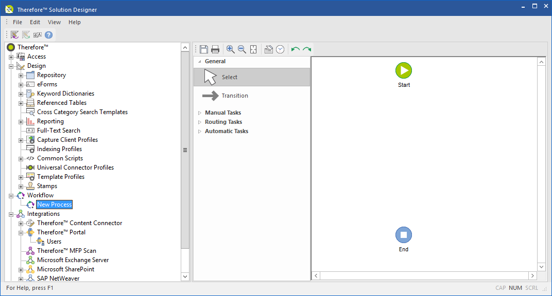Activate the Select tool in General panel
This screenshot has width=552, height=296.
click(230, 77)
